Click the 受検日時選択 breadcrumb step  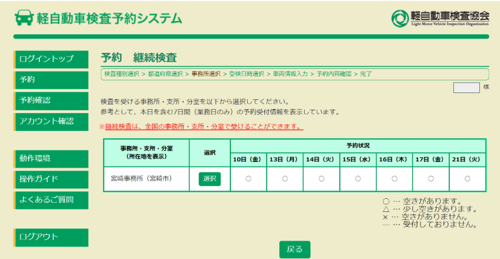click(x=247, y=74)
